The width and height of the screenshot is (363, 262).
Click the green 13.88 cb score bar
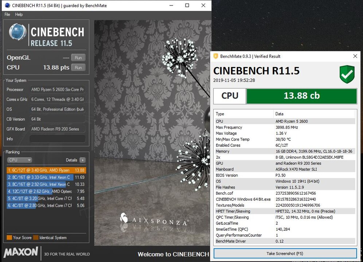[302, 96]
